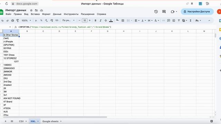This screenshot has height=124, width=221.
Task: Click the document title Импорт данных
Action: click(x=16, y=10)
